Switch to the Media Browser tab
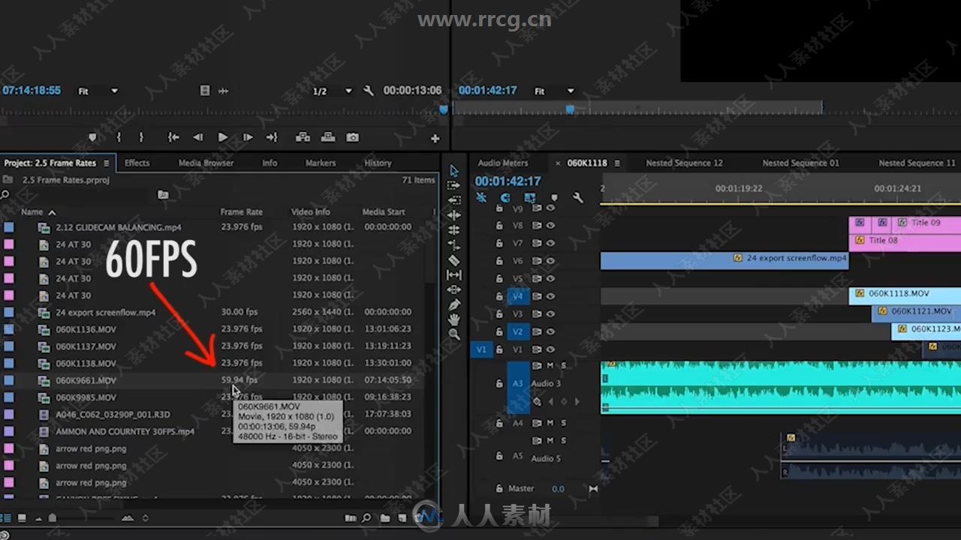The image size is (961, 540). tap(206, 163)
